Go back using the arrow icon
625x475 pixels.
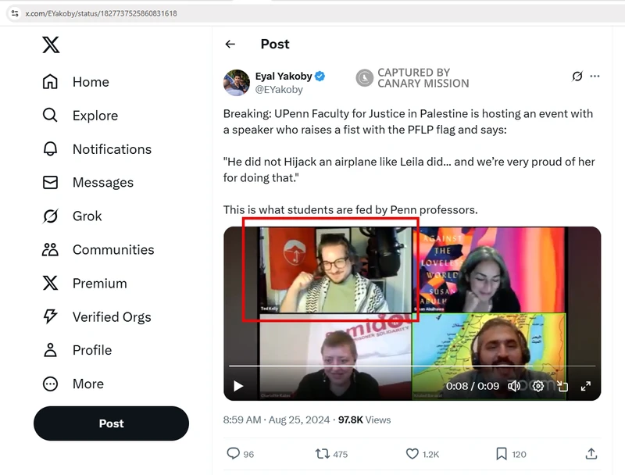tap(230, 45)
